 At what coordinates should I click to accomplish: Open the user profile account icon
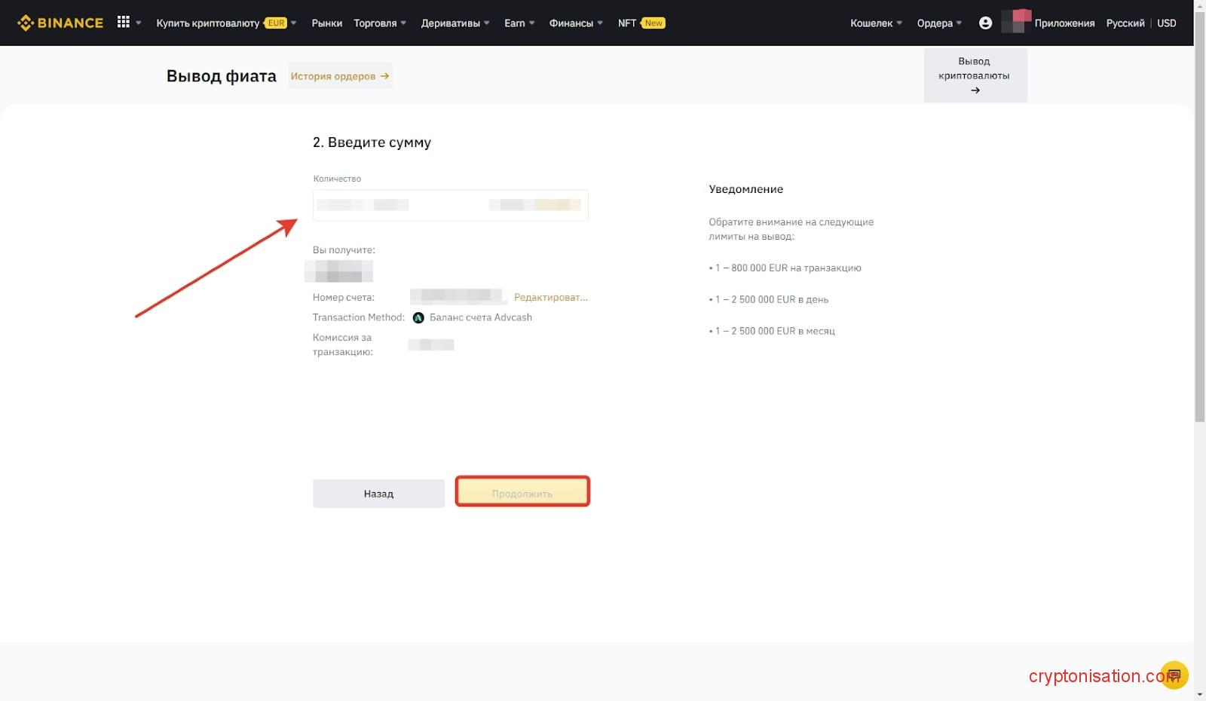[986, 23]
